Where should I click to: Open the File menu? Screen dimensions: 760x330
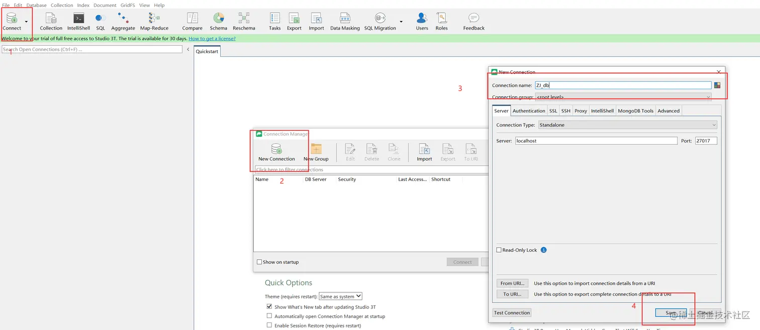[6, 5]
